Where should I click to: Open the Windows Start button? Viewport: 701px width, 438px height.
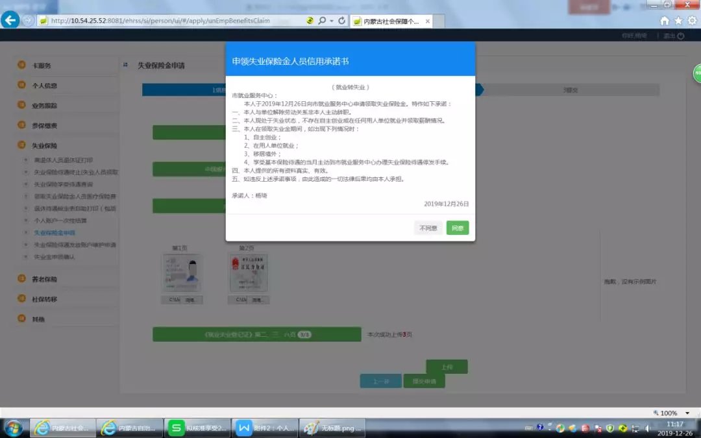click(x=14, y=428)
